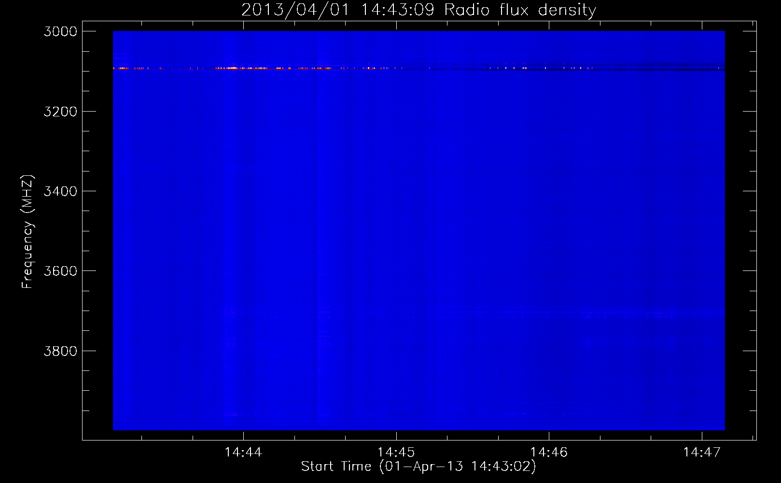Click the 14:46 time axis label

(x=549, y=452)
